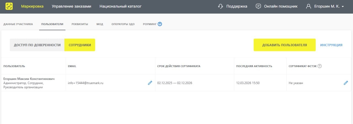Image resolution: width=353 pixels, height=124 pixels.
Task: Go to Национальный каталог
Action: 121,6
